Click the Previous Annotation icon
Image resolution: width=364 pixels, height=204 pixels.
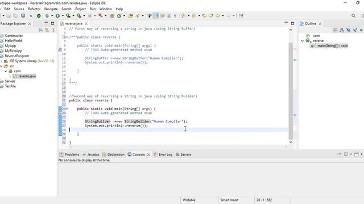pos(194,16)
